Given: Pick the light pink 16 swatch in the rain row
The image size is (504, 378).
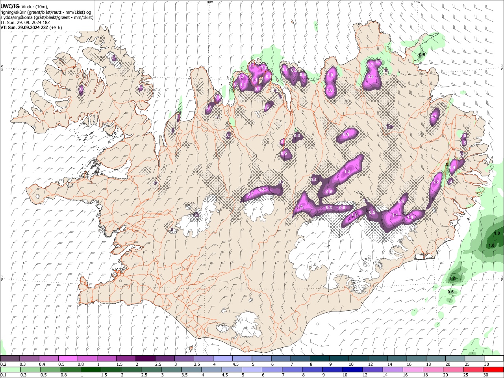Looking at the screenshot, I should [413, 369].
